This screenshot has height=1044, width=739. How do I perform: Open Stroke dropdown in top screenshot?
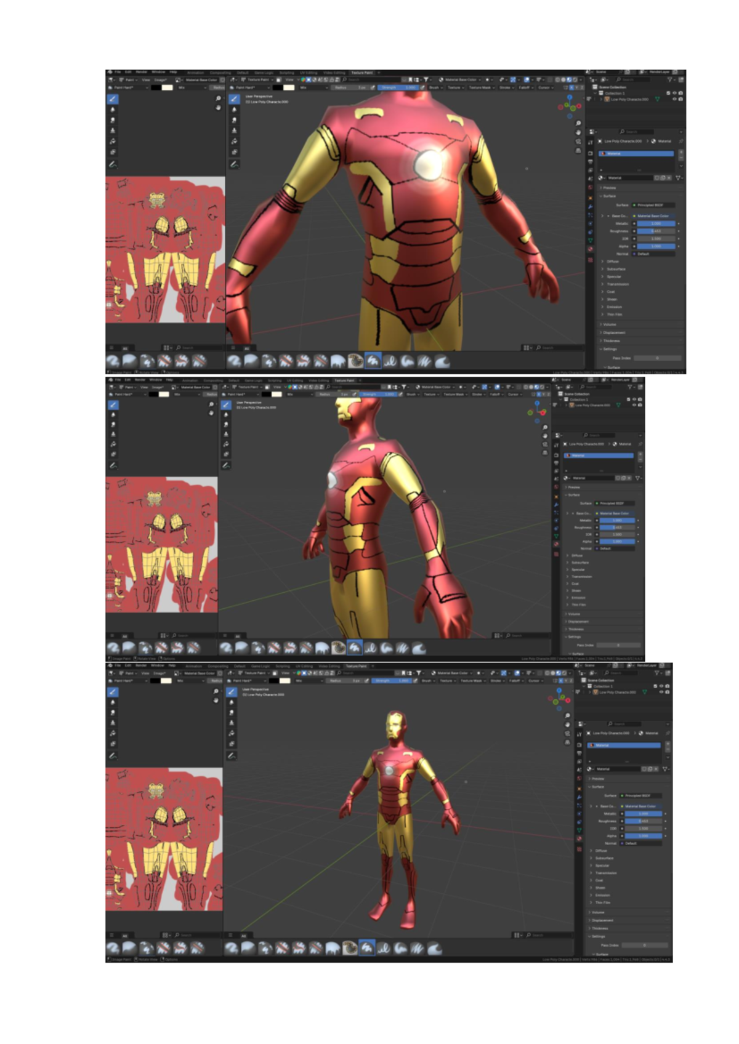(x=506, y=87)
